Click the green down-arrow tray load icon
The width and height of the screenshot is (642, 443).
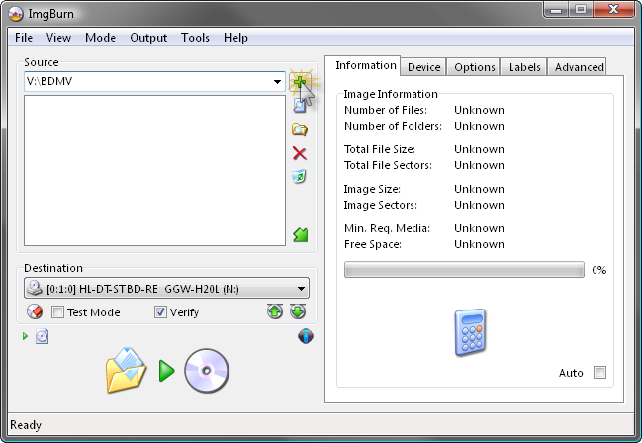(x=298, y=311)
